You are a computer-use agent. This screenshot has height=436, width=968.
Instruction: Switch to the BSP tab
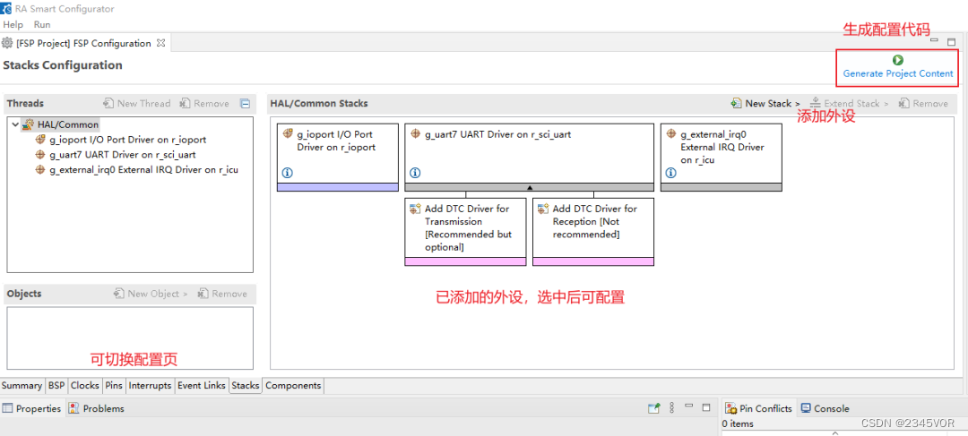(56, 386)
